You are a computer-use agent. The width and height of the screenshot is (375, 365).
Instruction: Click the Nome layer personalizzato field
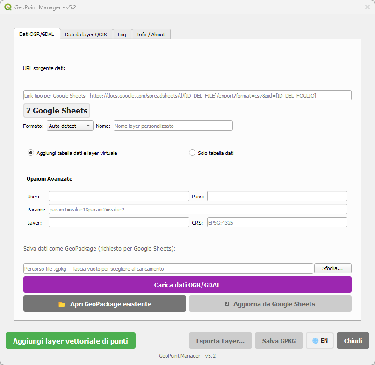[173, 126]
